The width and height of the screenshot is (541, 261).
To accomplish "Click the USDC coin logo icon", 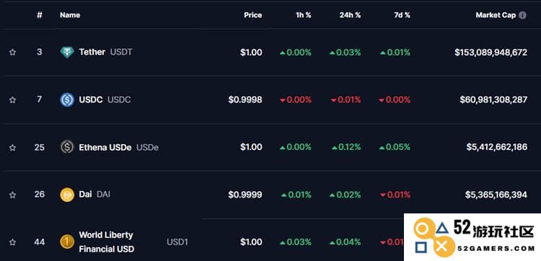I will point(67,99).
